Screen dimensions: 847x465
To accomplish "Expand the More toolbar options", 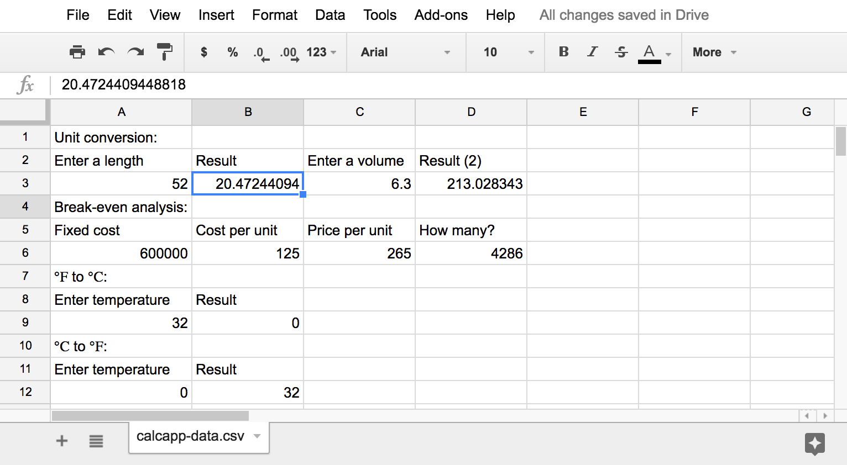I will 714,52.
